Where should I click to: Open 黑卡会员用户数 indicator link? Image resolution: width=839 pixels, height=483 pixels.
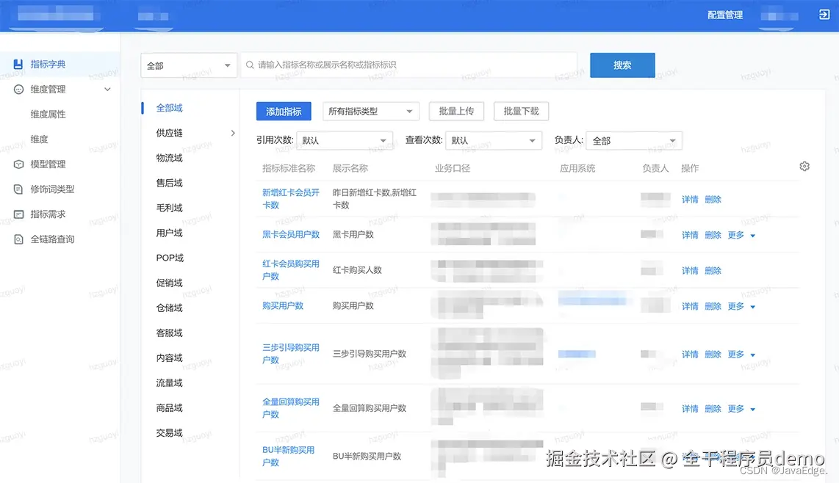pos(290,234)
